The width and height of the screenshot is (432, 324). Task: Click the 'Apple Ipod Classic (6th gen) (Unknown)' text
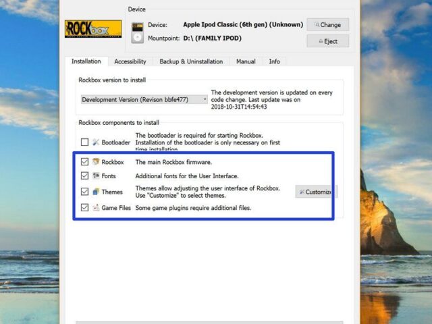[x=243, y=24]
